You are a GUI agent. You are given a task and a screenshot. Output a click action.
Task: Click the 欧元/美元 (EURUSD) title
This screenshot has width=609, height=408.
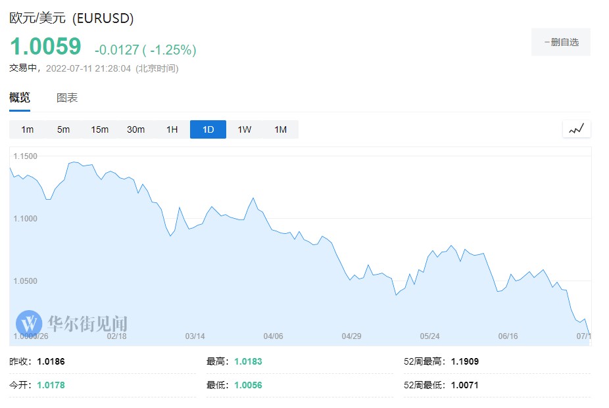pyautogui.click(x=72, y=18)
